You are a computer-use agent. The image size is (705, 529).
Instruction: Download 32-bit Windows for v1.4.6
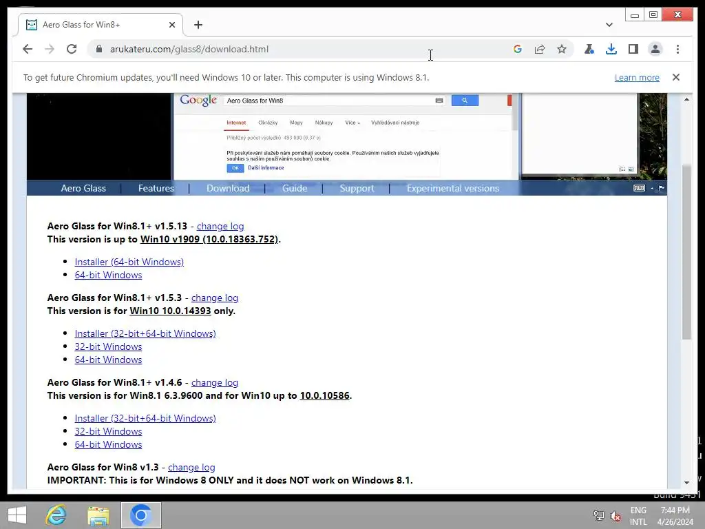[108, 431]
